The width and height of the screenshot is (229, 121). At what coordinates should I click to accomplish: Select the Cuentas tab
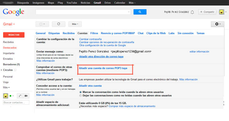click(82, 33)
